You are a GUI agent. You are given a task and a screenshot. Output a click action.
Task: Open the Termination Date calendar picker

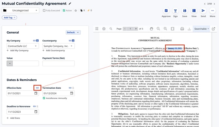[x=72, y=93]
